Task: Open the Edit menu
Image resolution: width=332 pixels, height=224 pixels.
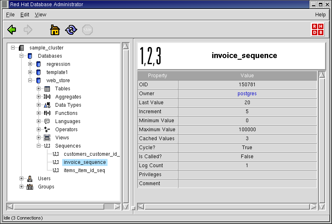Action: pyautogui.click(x=25, y=15)
